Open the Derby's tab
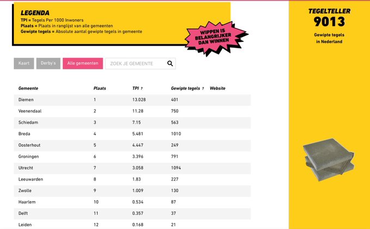The height and width of the screenshot is (229, 370). 48,64
